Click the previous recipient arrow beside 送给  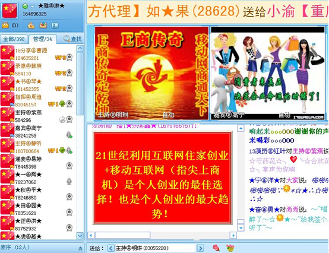point(111,248)
